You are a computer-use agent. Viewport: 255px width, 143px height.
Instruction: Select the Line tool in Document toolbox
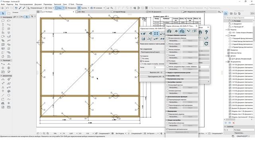pos(3,95)
